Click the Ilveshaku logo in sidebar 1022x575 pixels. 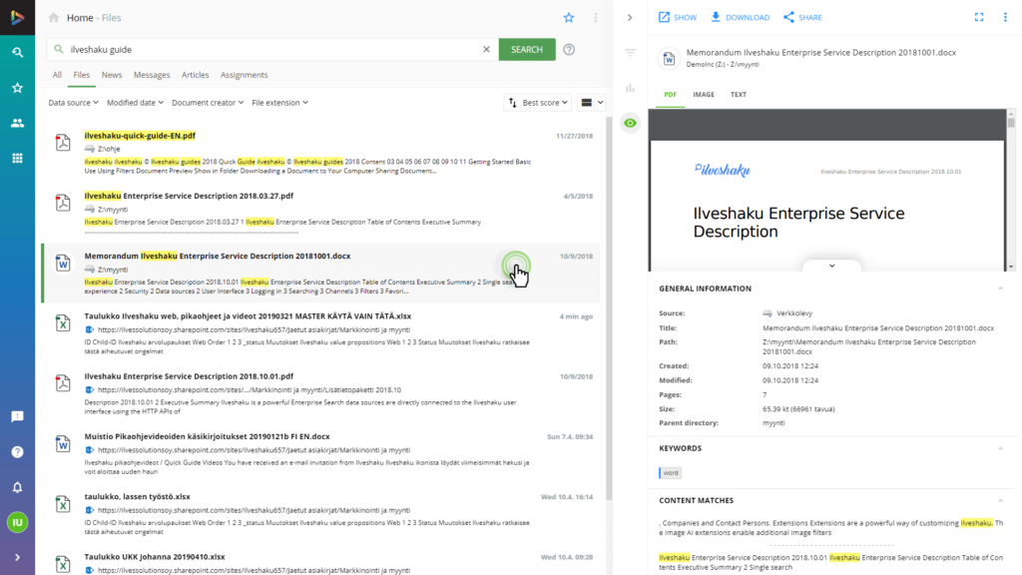click(17, 18)
